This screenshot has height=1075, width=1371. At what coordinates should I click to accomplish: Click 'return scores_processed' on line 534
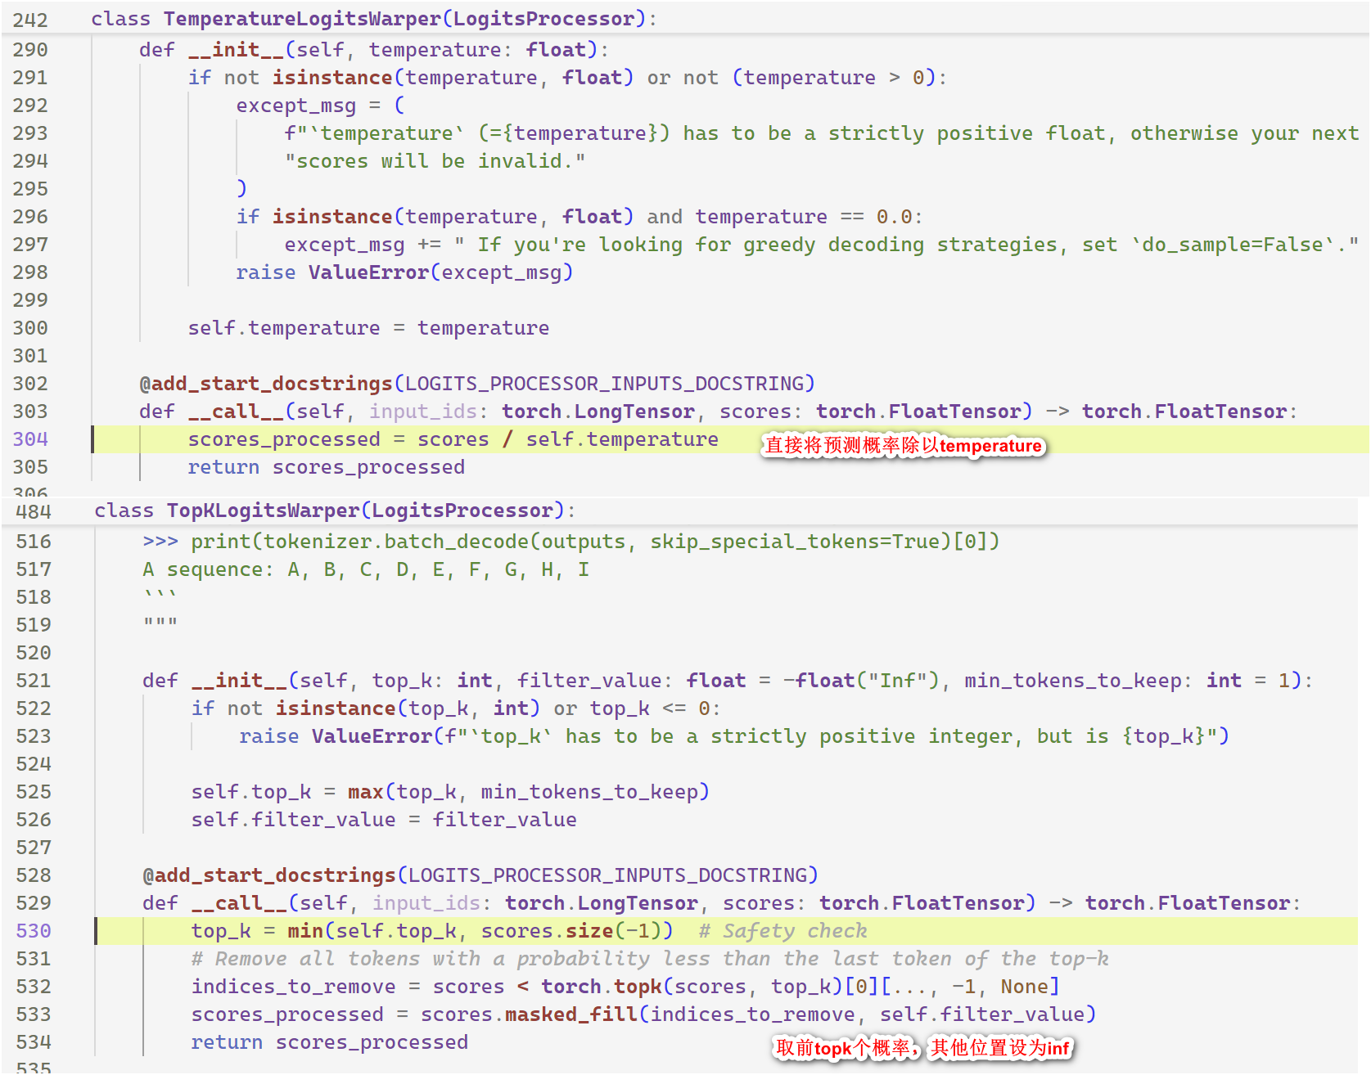click(329, 1042)
